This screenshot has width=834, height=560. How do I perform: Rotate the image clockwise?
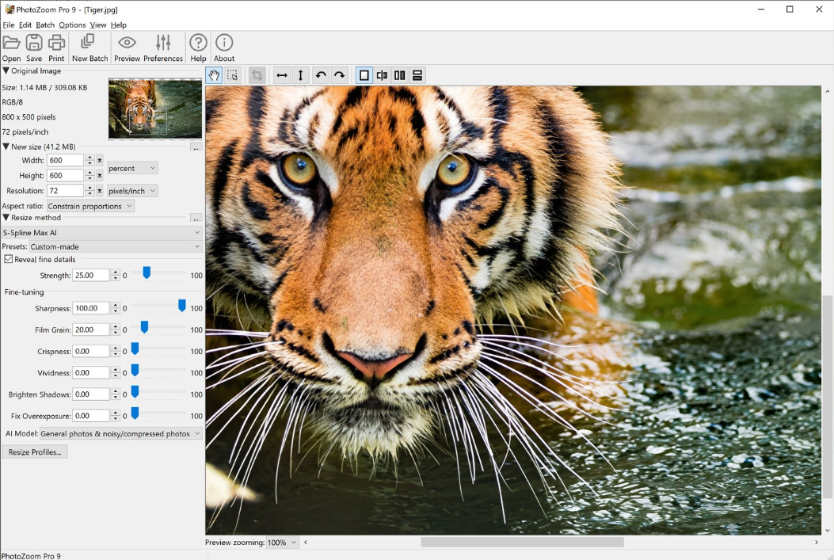(339, 74)
